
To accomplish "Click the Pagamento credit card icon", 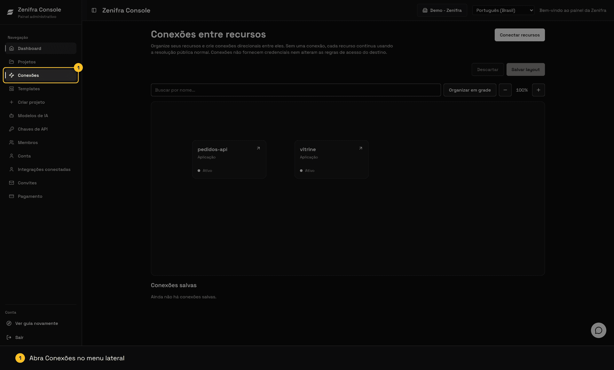I will tap(12, 196).
